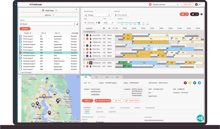Collapse the Permanent engineers group
Image resolution: width=220 pixels, height=129 pixels.
(85, 32)
